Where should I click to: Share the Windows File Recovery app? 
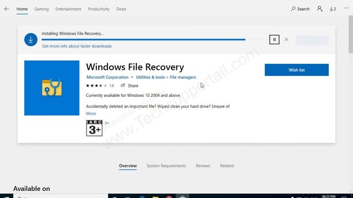[130, 86]
